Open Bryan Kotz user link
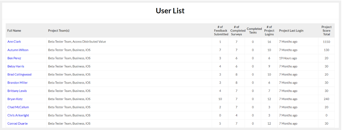Screen dimensions: 342x130 pyautogui.click(x=15, y=99)
